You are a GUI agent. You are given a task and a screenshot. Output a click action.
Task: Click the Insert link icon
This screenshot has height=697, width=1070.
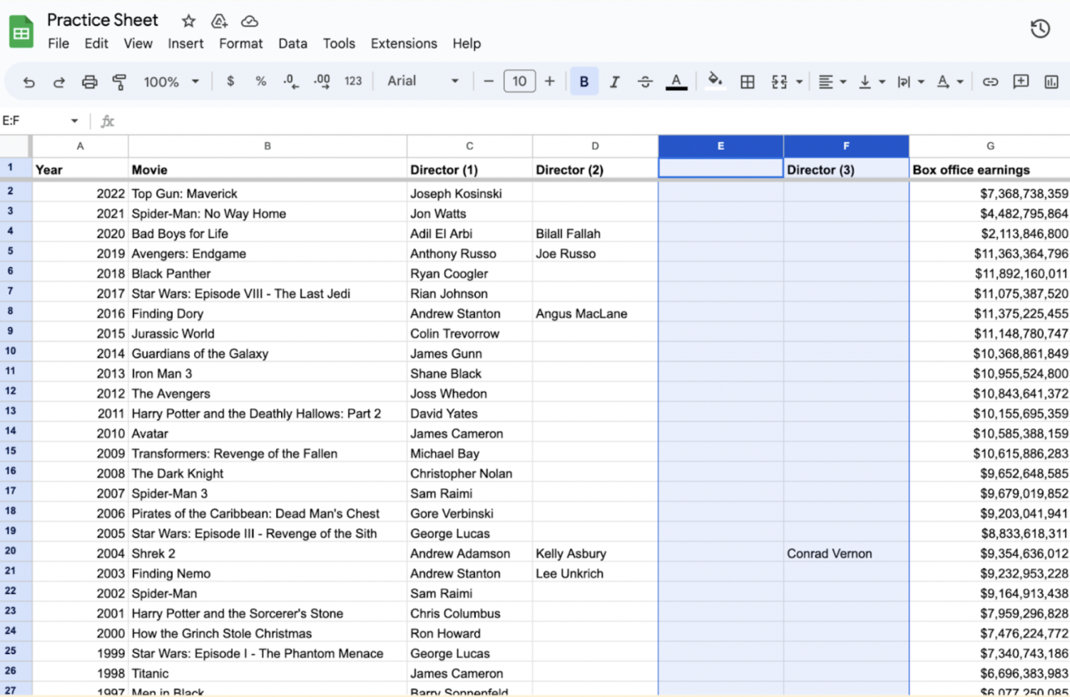pos(990,82)
